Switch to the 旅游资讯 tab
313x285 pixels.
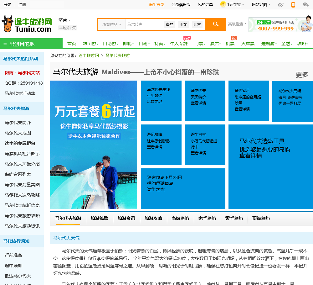[x=126, y=218]
